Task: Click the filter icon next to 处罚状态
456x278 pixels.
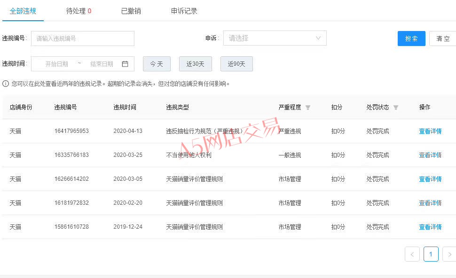Action: (396, 108)
